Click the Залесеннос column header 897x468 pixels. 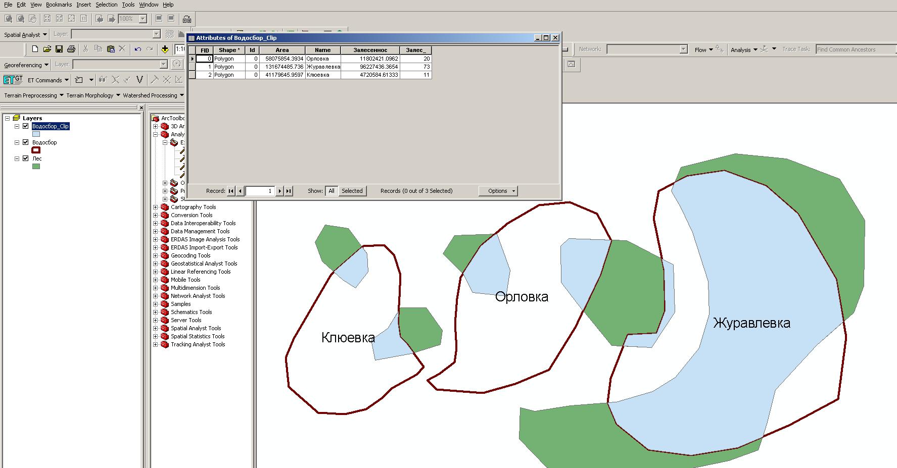point(370,50)
